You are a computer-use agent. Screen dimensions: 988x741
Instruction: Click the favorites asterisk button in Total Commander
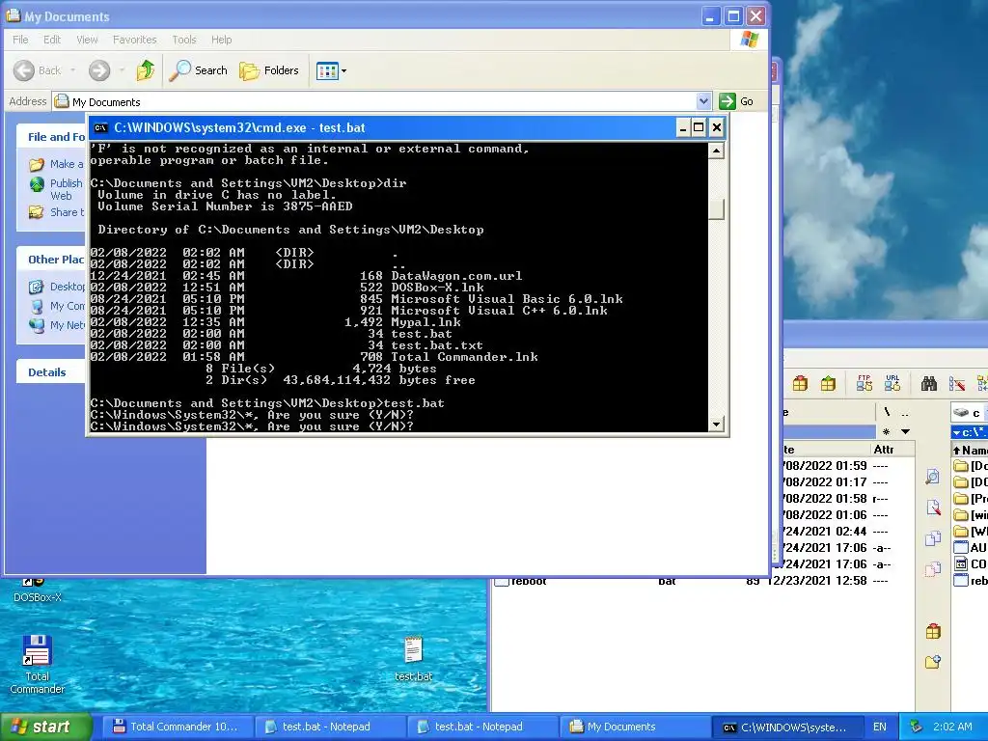pos(887,431)
